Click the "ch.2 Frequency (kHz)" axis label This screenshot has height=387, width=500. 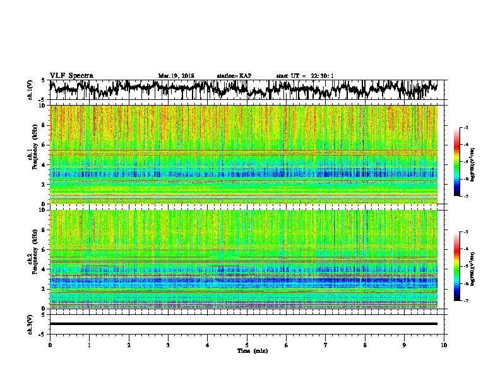pyautogui.click(x=32, y=252)
